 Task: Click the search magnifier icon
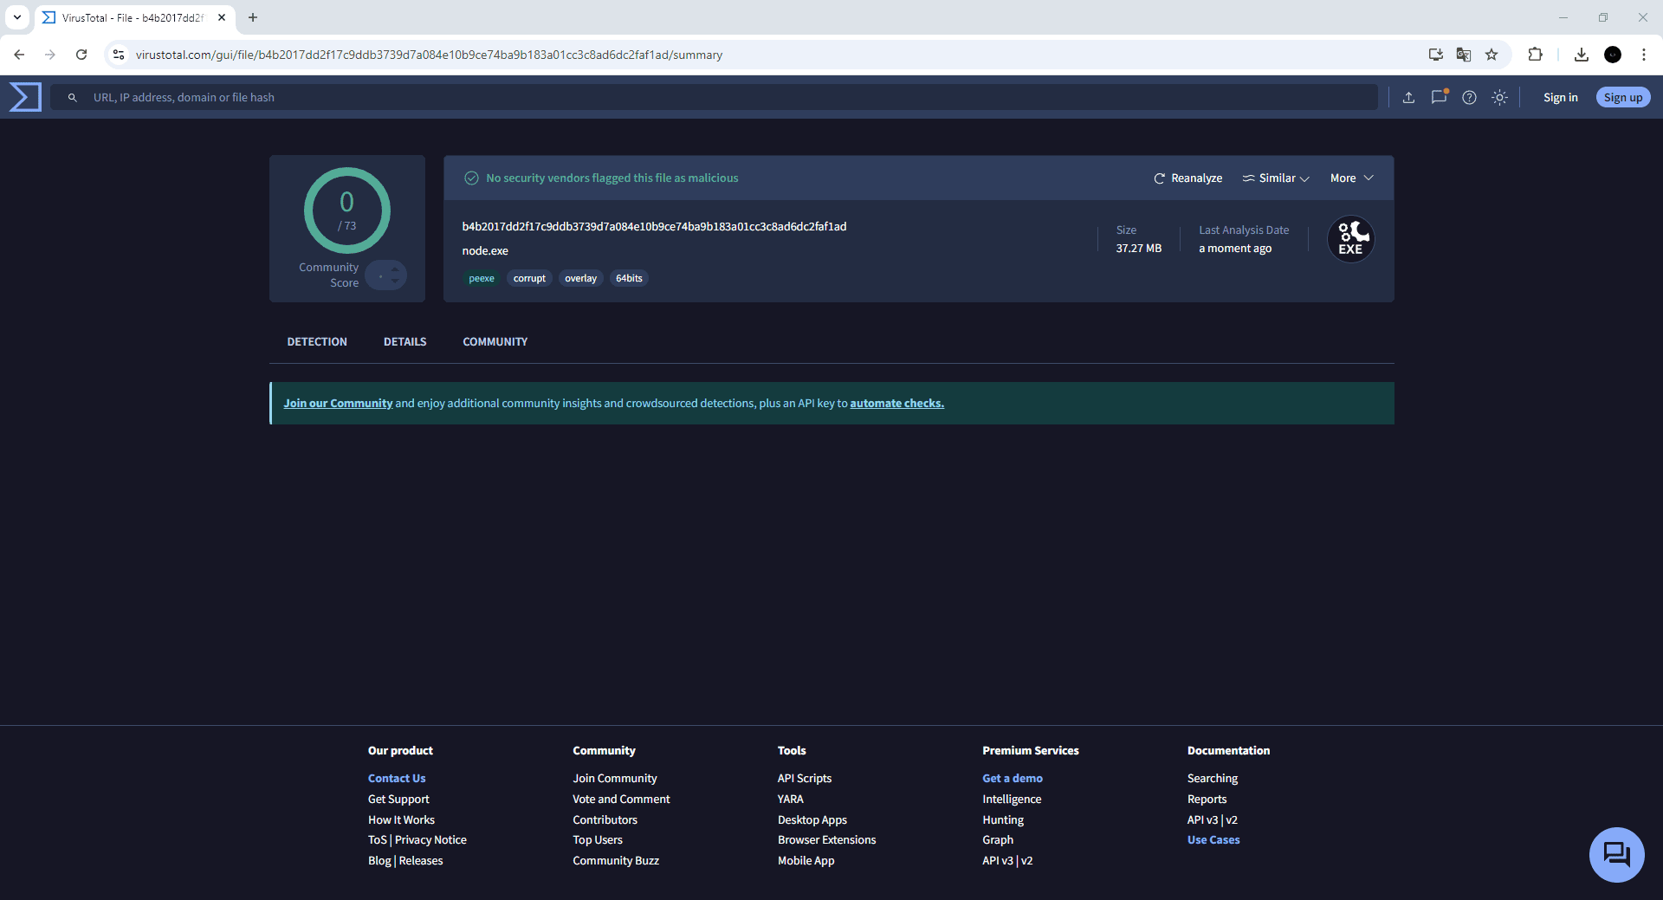[73, 98]
